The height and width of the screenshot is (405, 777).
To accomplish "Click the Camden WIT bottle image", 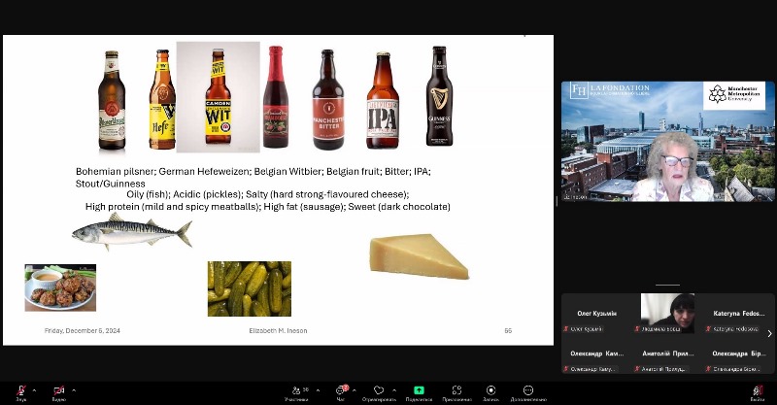I will pyautogui.click(x=218, y=97).
